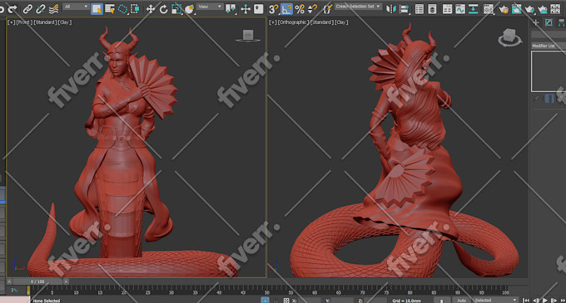
Task: Open Create Selection Set dropdown
Action: coord(358,7)
